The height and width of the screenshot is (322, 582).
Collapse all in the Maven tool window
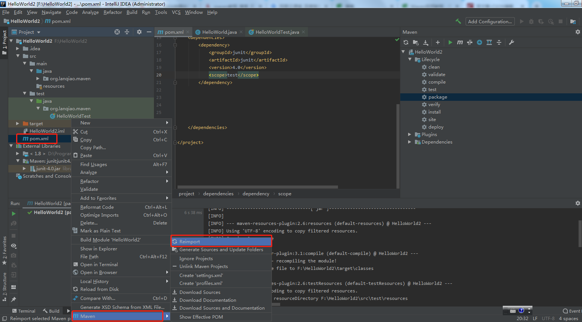click(499, 42)
